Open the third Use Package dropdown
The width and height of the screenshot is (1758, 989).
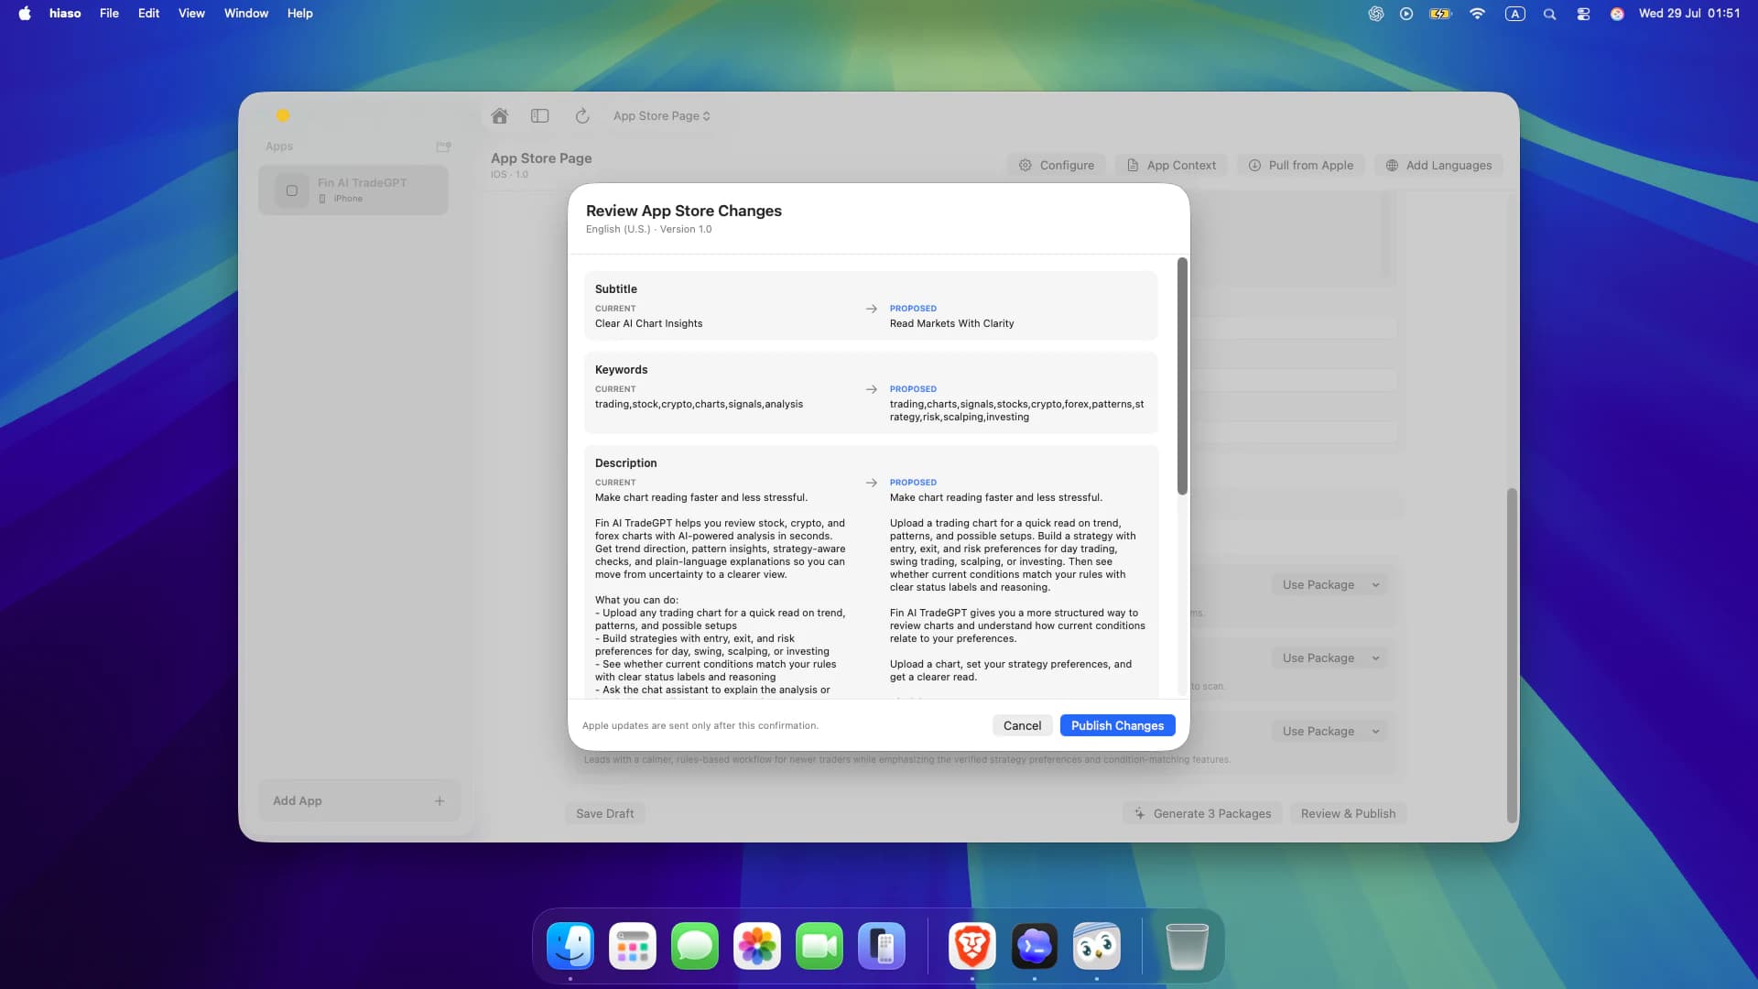coord(1329,731)
